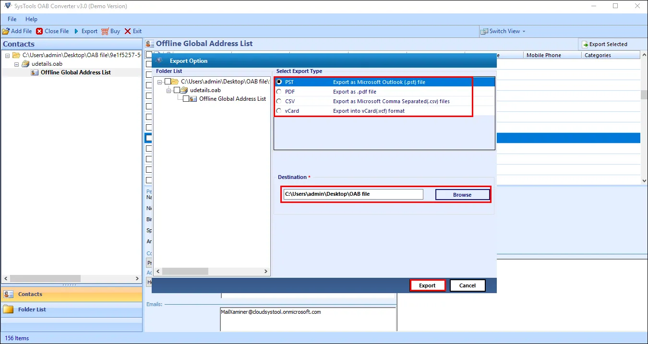Collapse the udetails.oab node in the dialog's Folder List
The width and height of the screenshot is (648, 344).
point(169,90)
